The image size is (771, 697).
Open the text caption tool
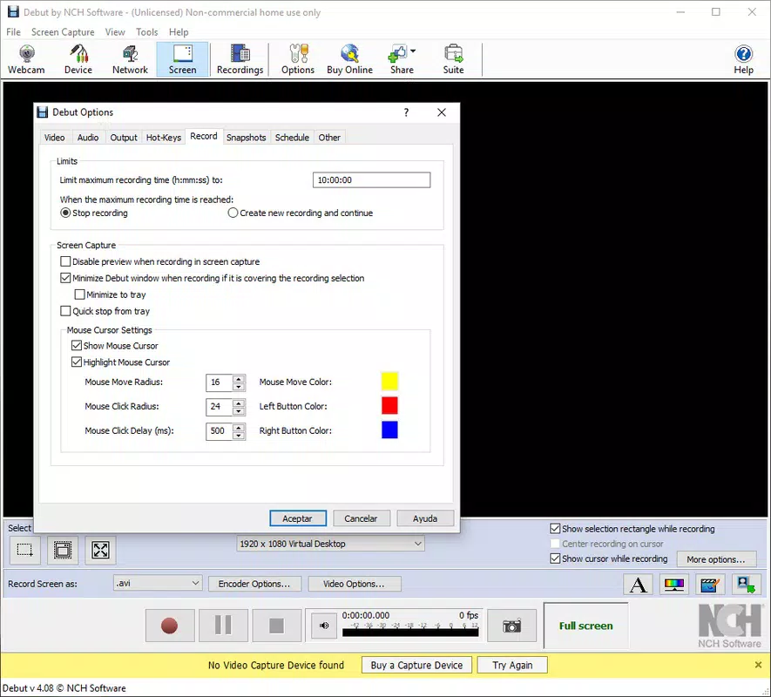(x=639, y=585)
